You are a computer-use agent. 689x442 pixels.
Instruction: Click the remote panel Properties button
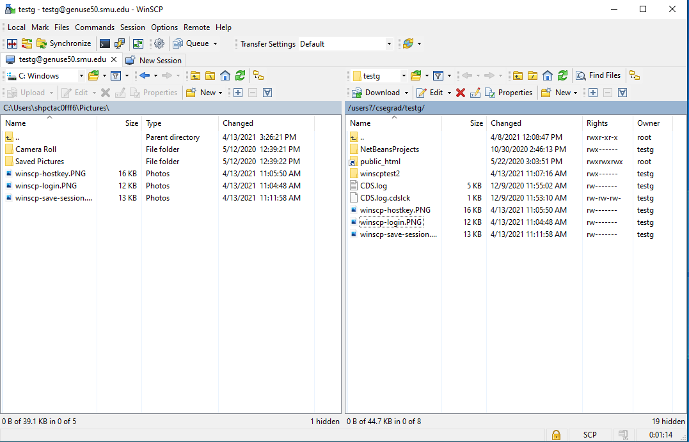tap(509, 93)
